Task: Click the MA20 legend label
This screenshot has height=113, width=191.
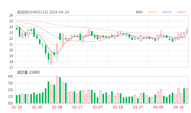Action: pyautogui.click(x=167, y=12)
